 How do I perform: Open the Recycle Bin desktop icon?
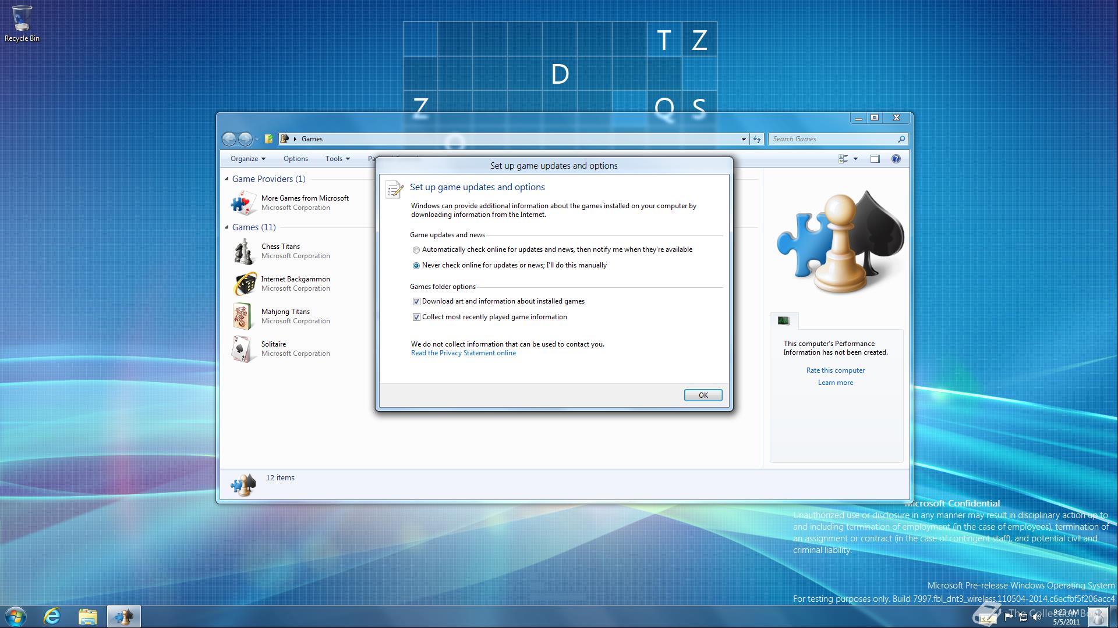coord(22,23)
